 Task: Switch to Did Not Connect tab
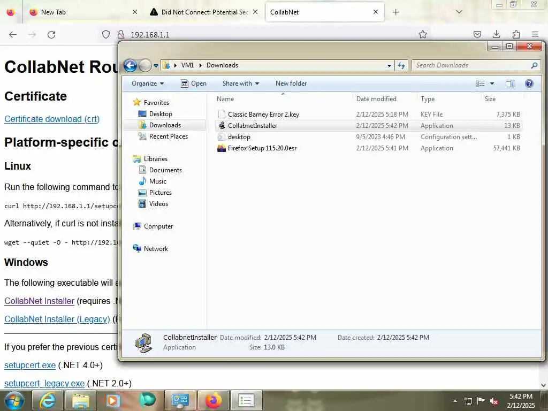(x=204, y=12)
